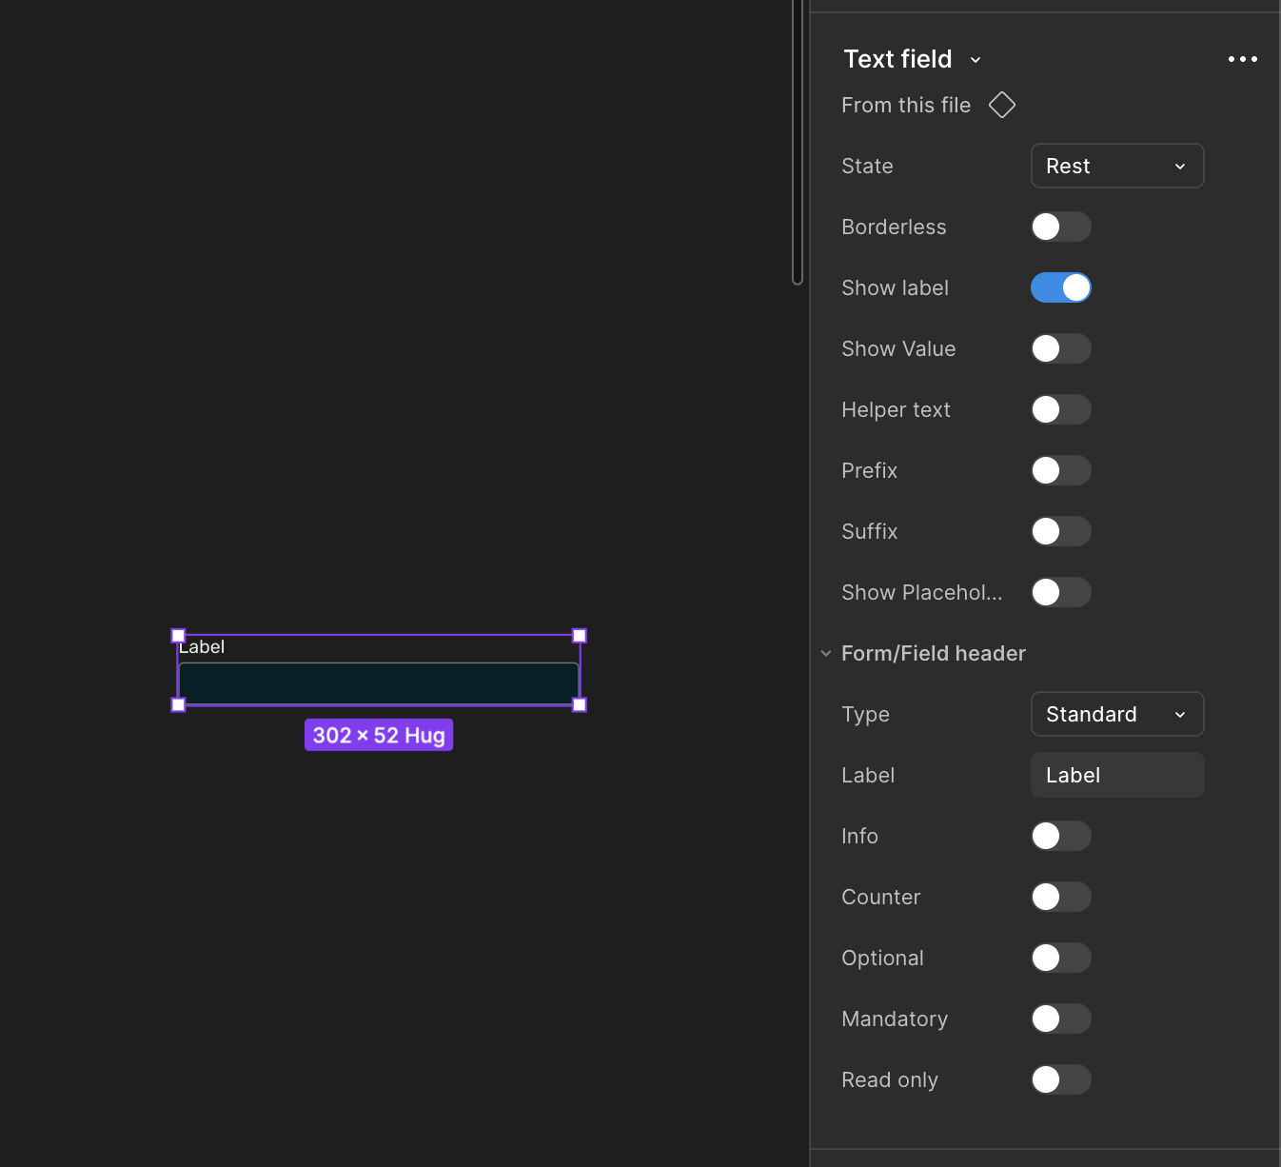Image resolution: width=1281 pixels, height=1167 pixels.
Task: Turn on the Info toggle
Action: point(1060,836)
